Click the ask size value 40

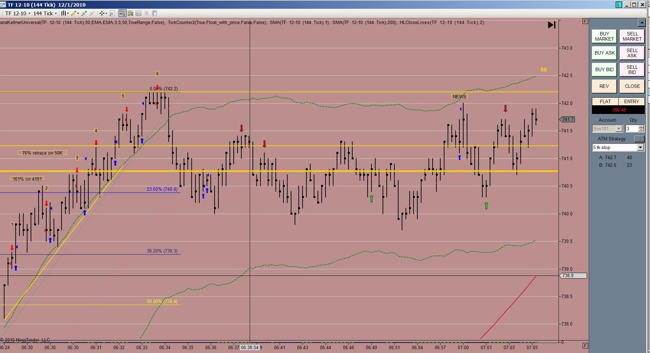[x=629, y=157]
